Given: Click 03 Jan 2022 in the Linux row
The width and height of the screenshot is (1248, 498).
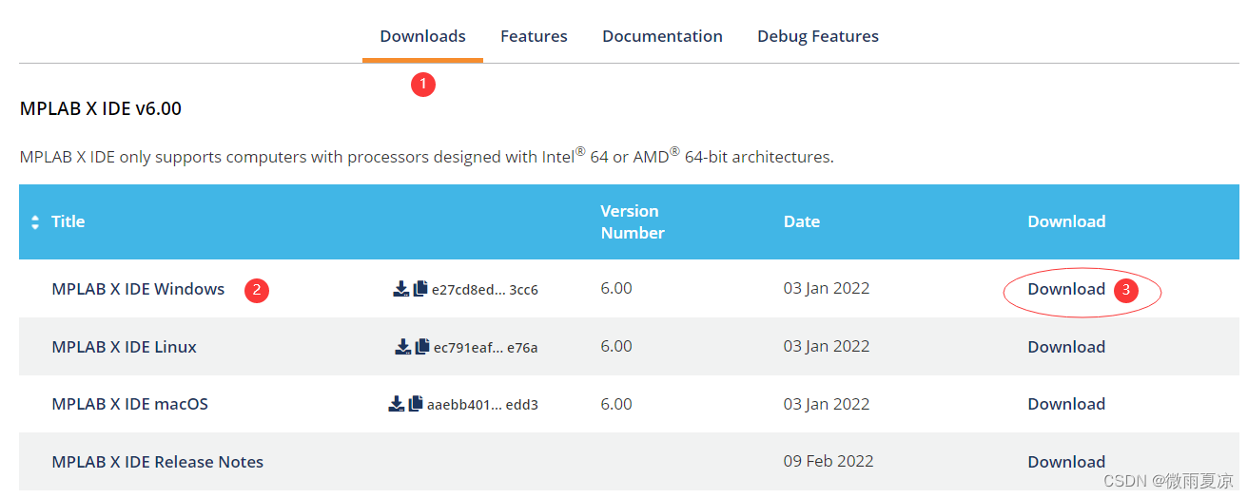Looking at the screenshot, I should coord(827,346).
